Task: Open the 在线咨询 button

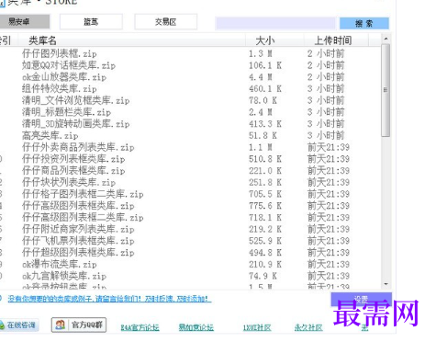Action: tap(19, 325)
